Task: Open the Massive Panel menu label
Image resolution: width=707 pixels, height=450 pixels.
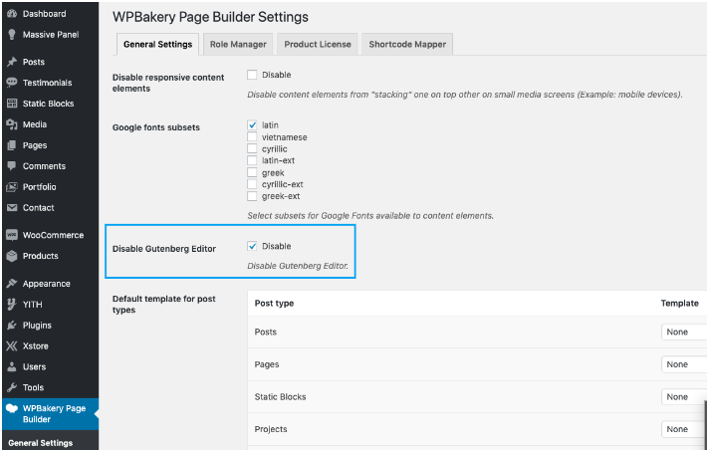Action: [51, 35]
